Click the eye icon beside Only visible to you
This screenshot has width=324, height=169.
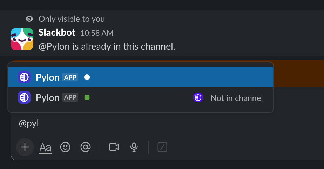click(x=29, y=19)
